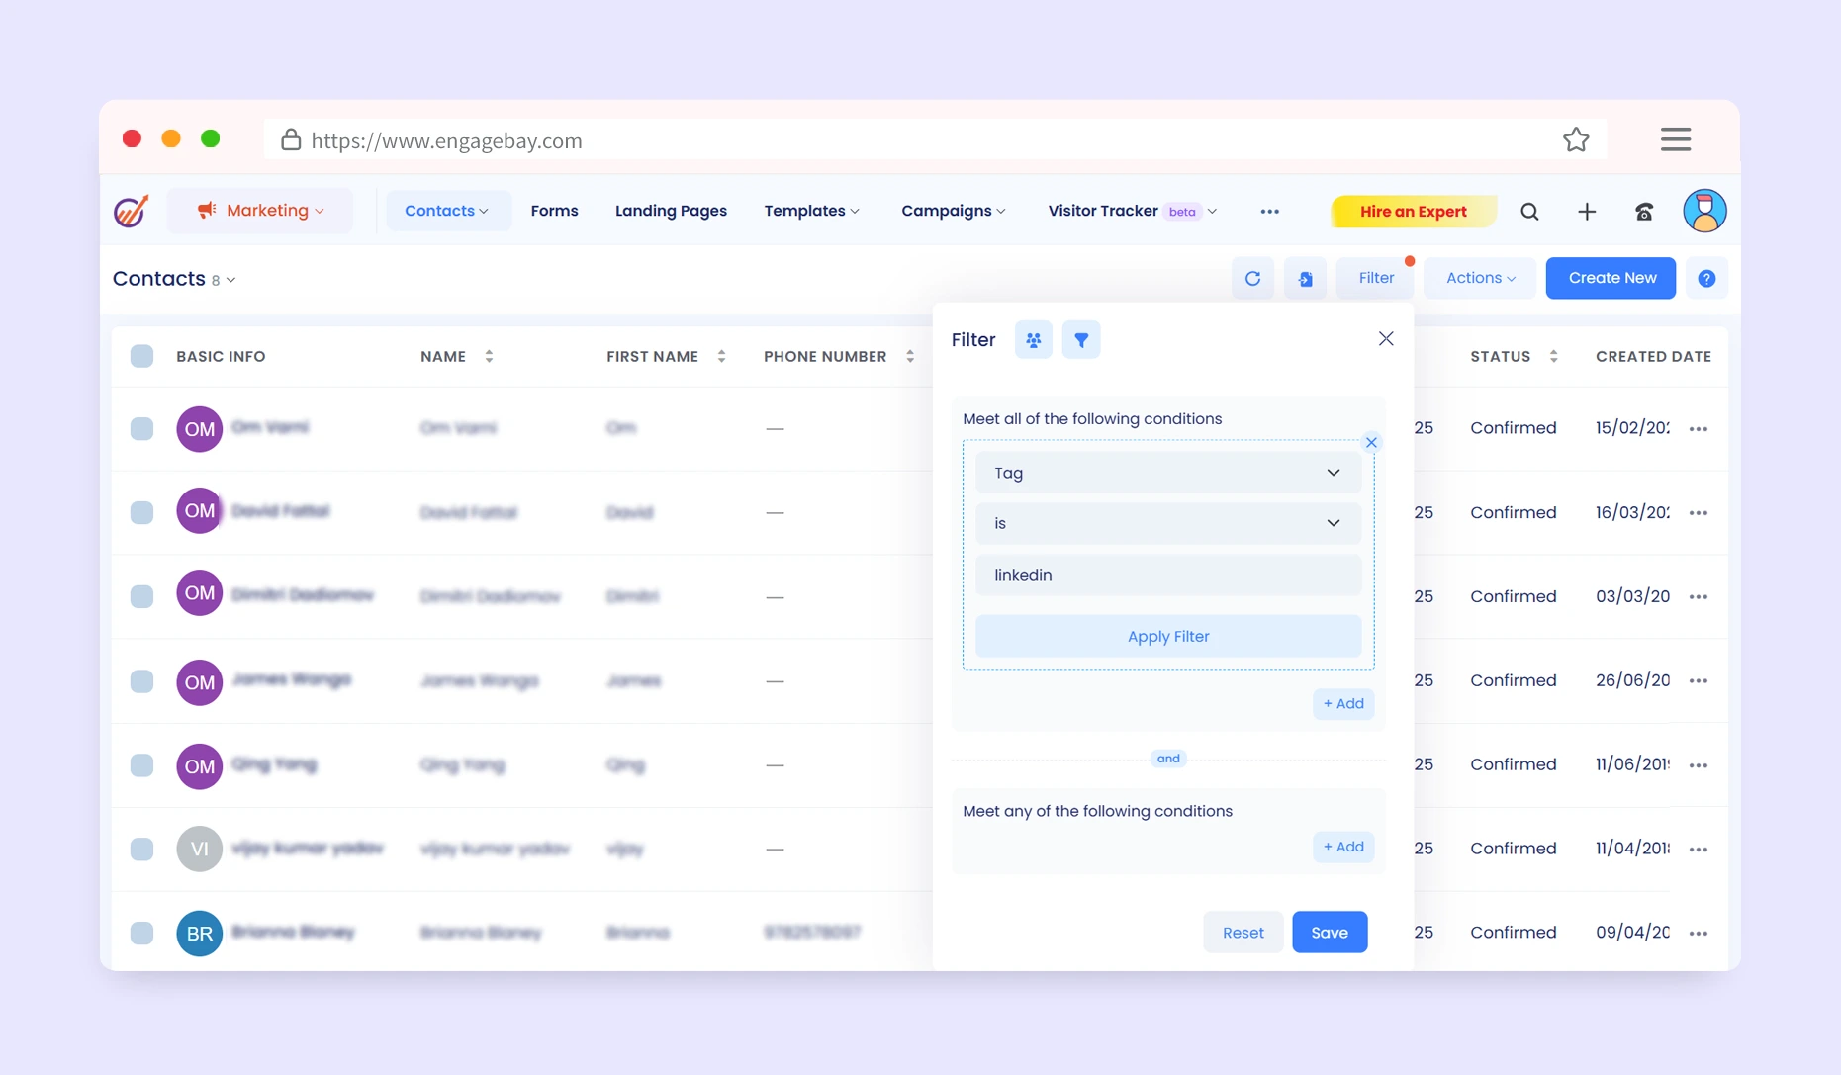Go to Landing Pages

point(671,211)
